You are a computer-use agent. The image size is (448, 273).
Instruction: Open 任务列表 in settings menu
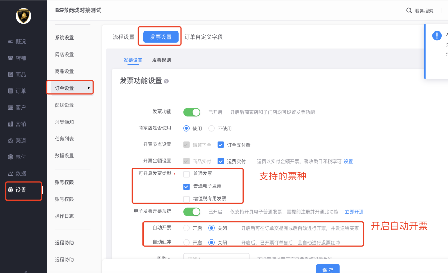point(64,139)
